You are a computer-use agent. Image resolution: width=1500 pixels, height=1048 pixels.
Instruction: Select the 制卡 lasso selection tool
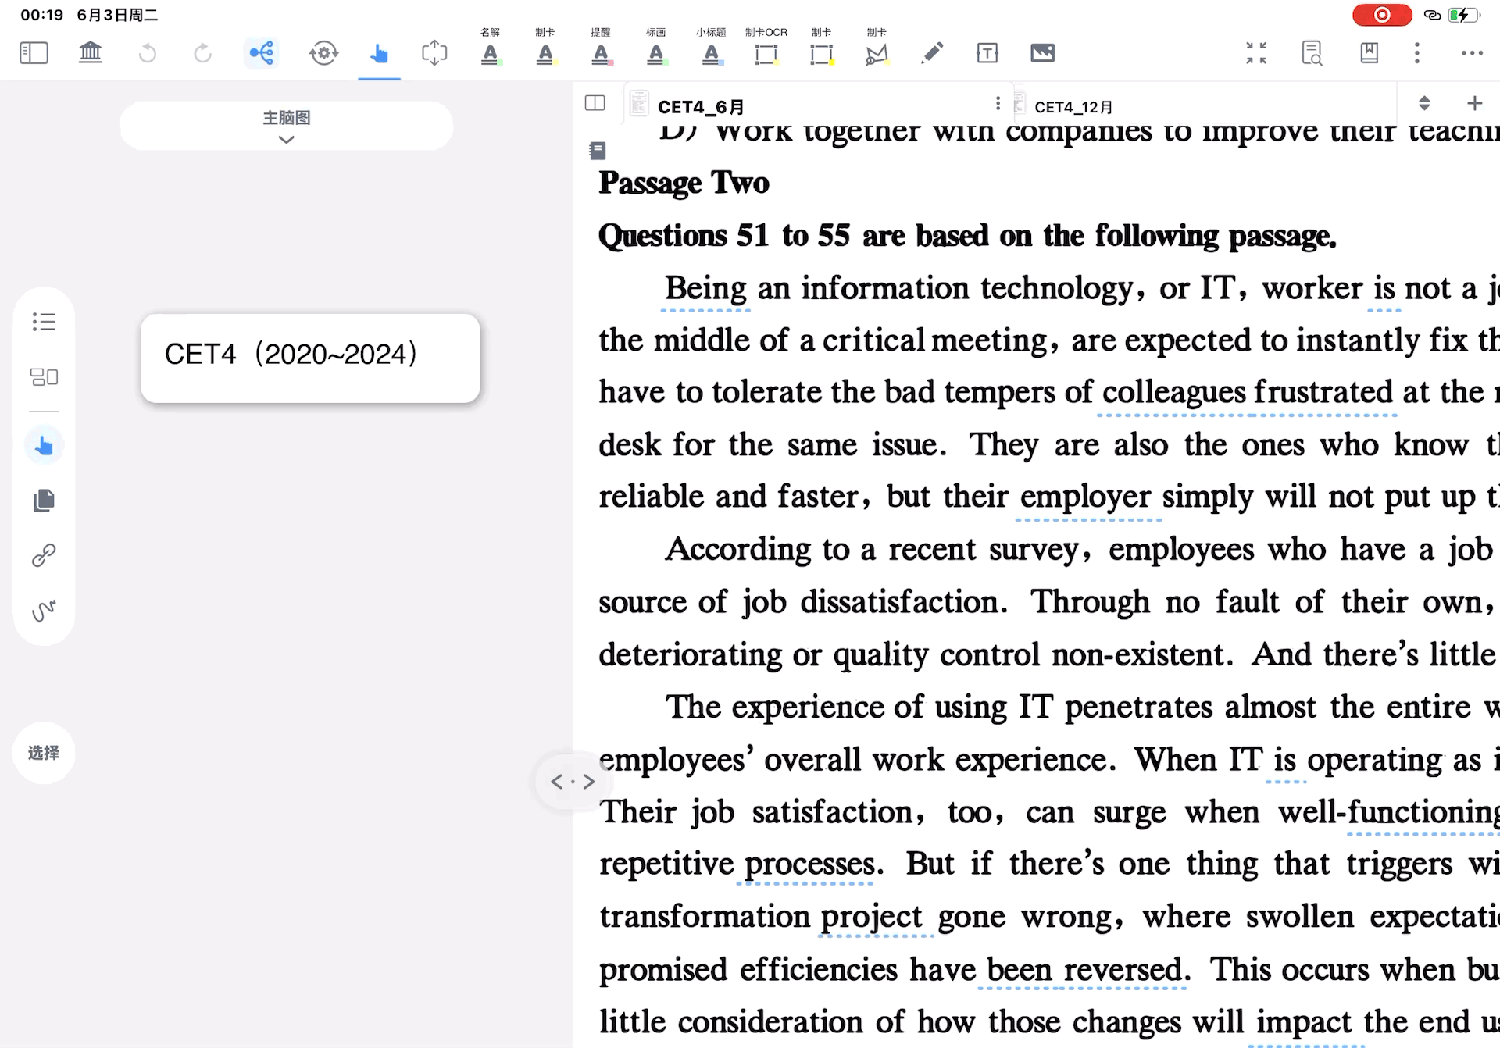pyautogui.click(x=877, y=47)
